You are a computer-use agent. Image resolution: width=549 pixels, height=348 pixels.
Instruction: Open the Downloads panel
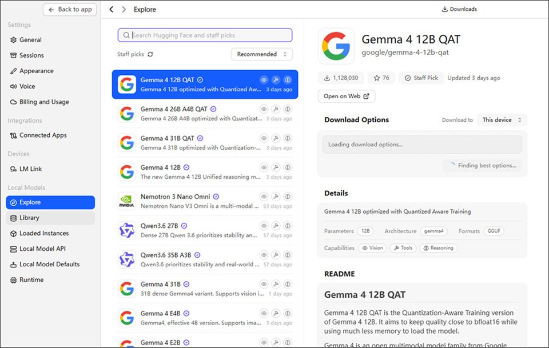click(x=459, y=9)
